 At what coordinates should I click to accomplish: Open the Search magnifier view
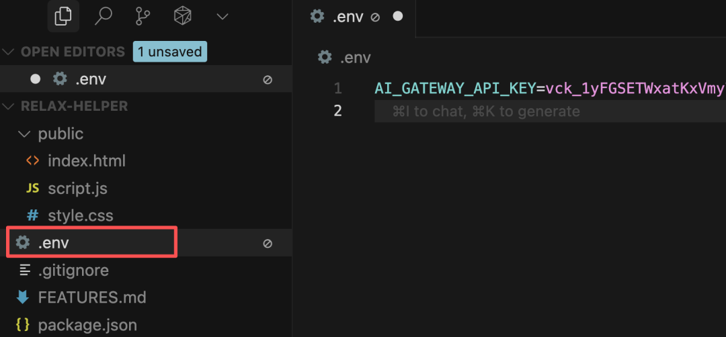(103, 17)
